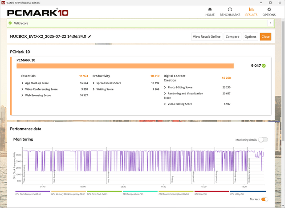
Task: Click the Writing marker in chart
Action: point(172,179)
